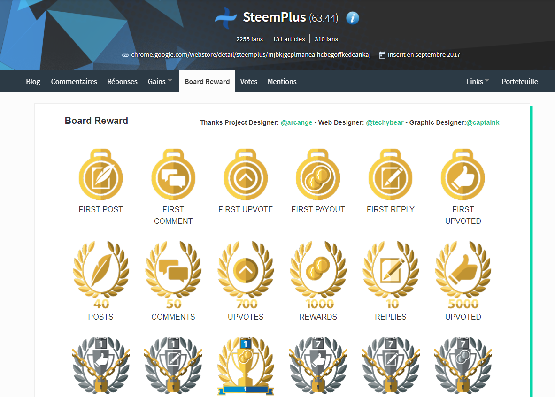Click the FIRST PAYOUT label
The height and width of the screenshot is (397, 555).
pos(318,209)
